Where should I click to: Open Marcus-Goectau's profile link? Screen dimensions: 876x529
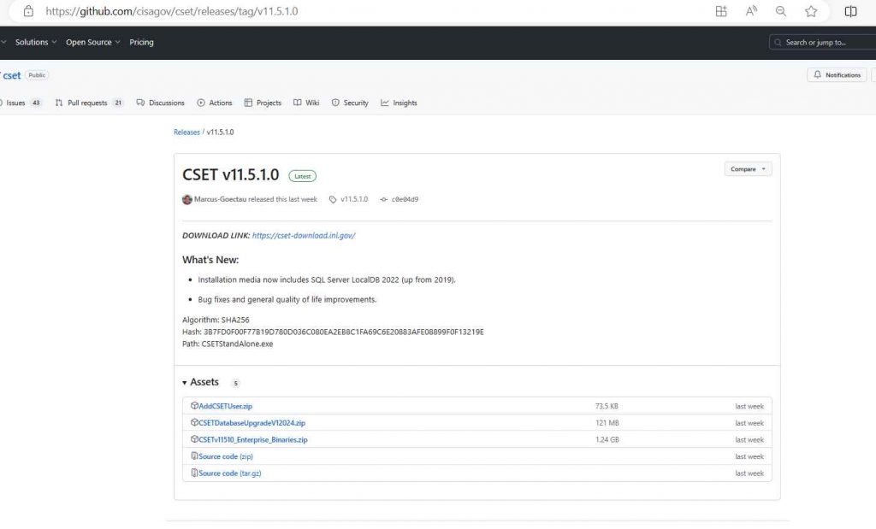[220, 199]
